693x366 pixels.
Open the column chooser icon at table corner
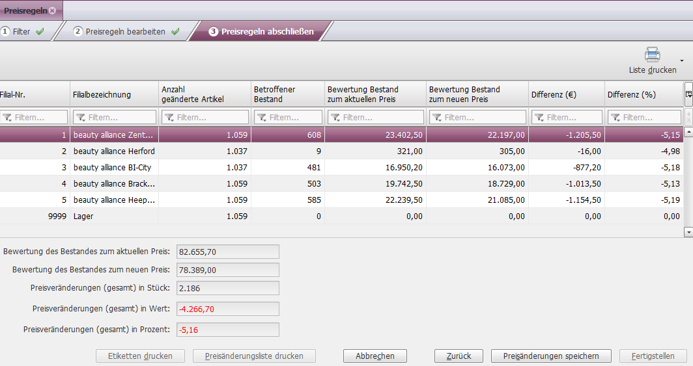pos(688,94)
